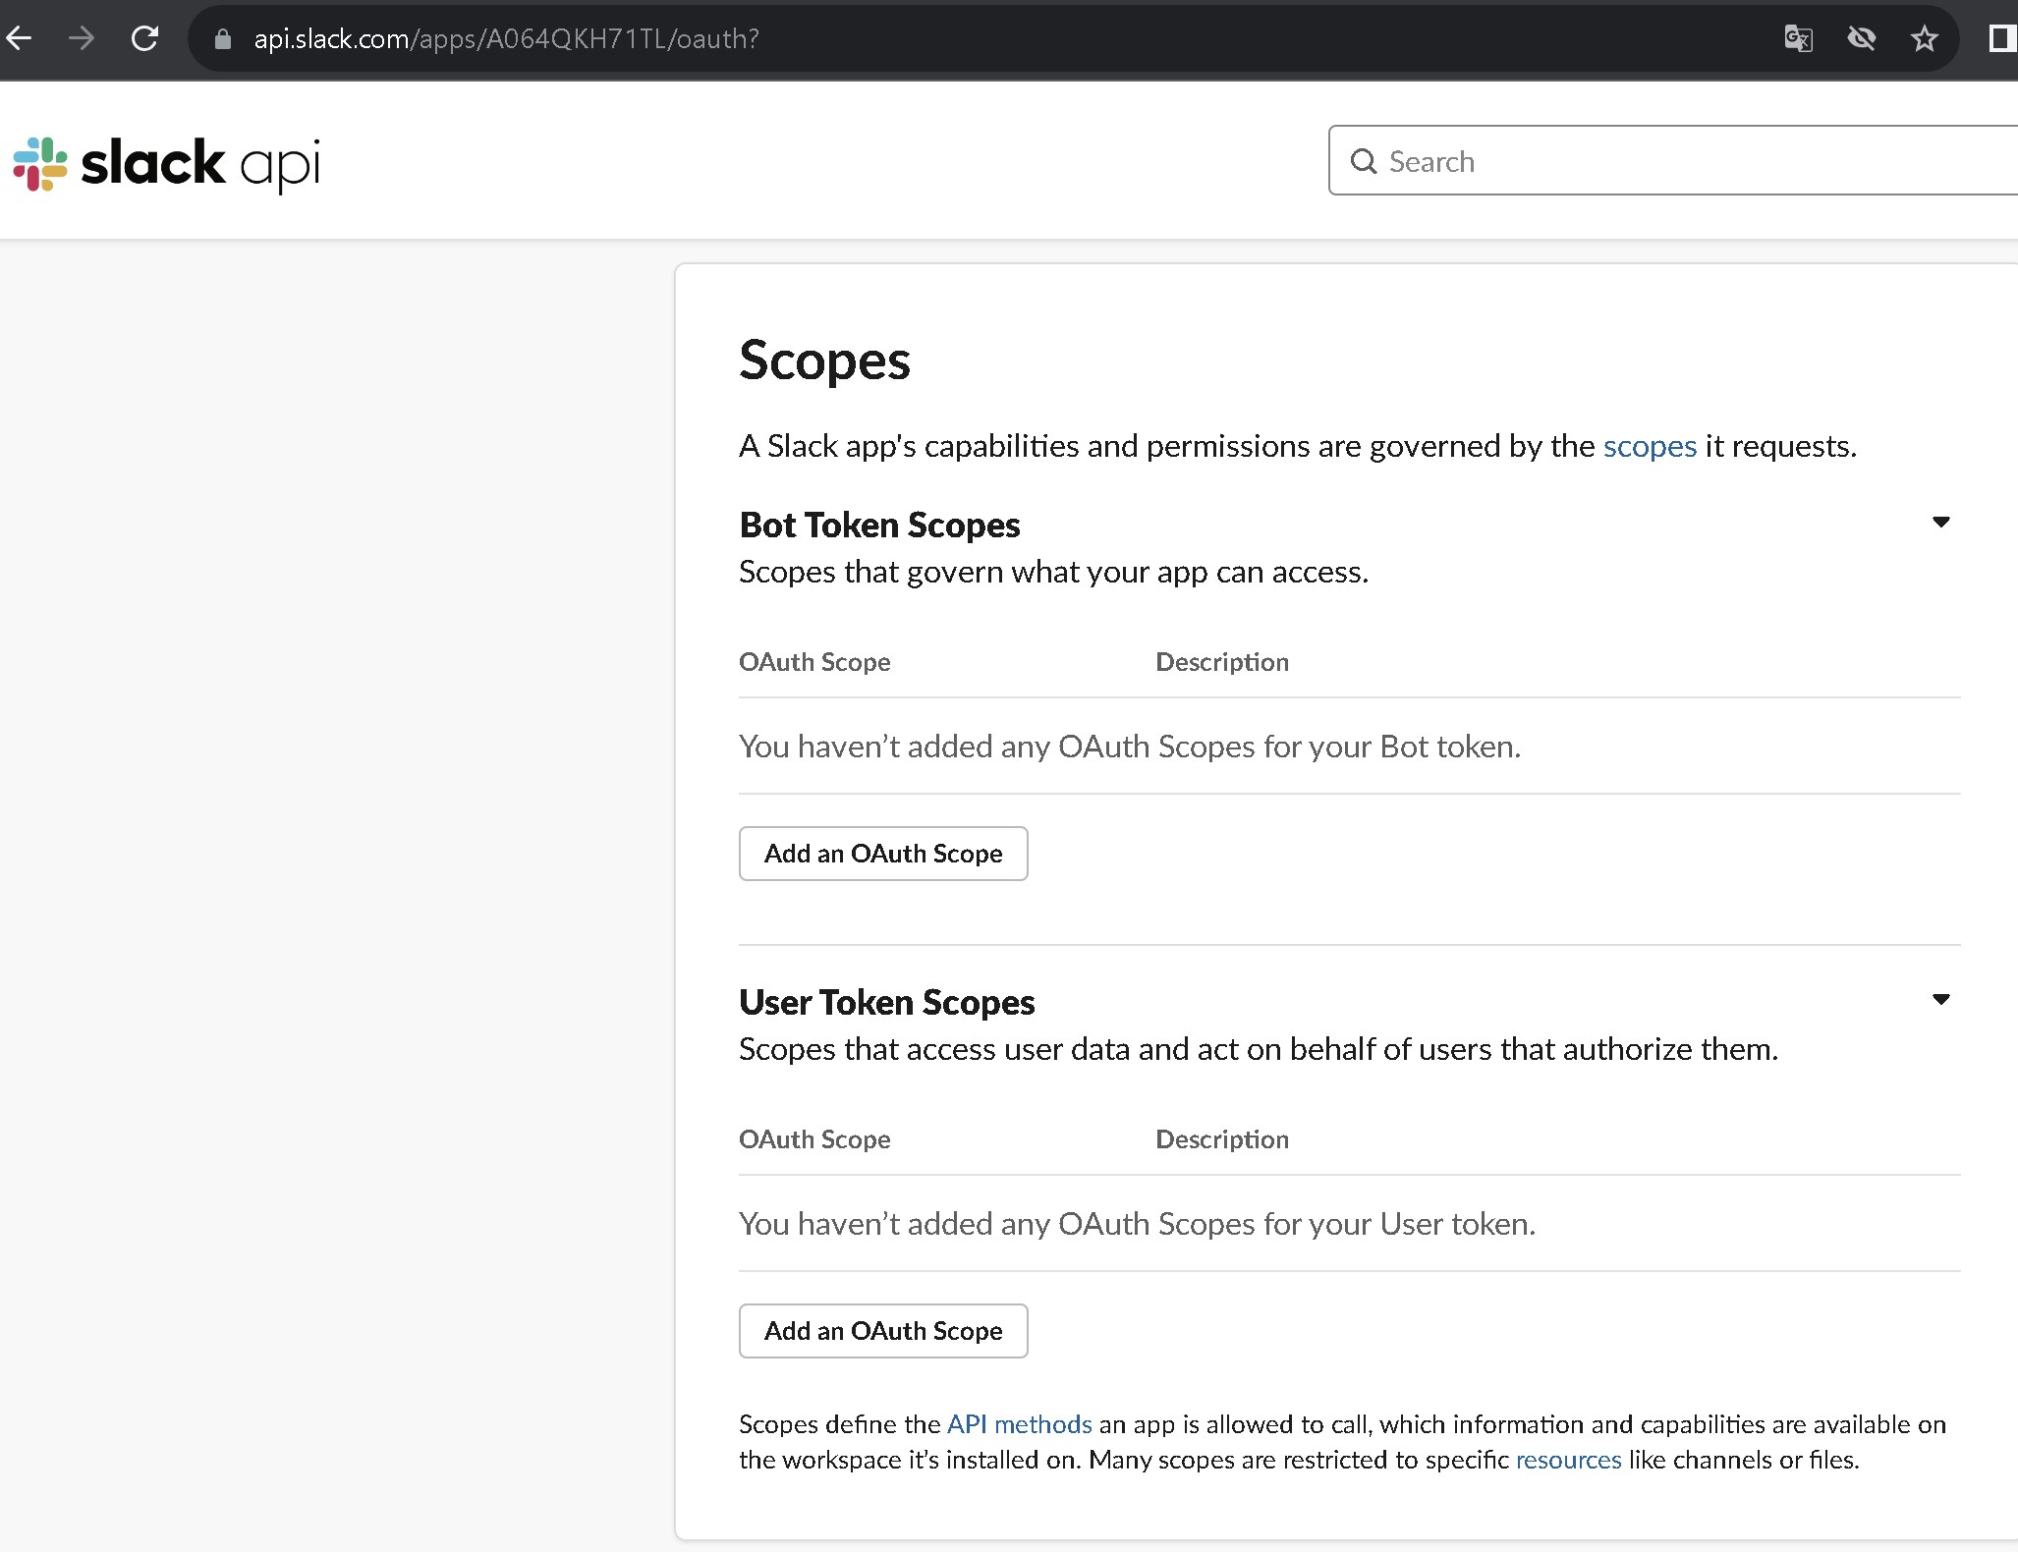This screenshot has height=1552, width=2018.
Task: Reload the page with refresh icon
Action: pos(145,38)
